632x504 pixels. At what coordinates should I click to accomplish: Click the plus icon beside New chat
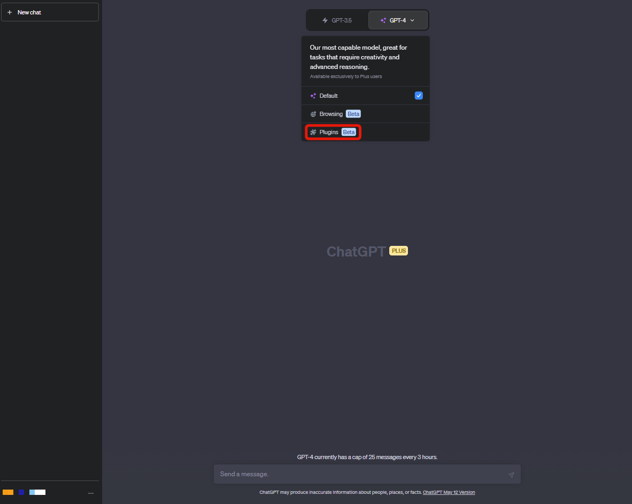[10, 12]
